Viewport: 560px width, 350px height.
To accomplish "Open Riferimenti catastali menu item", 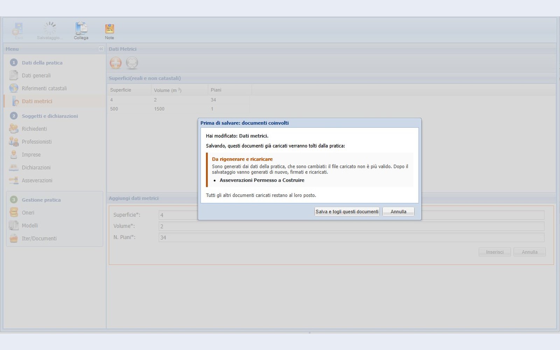I will [44, 89].
